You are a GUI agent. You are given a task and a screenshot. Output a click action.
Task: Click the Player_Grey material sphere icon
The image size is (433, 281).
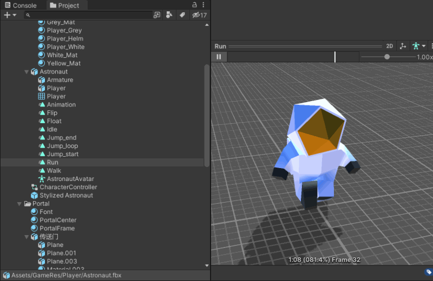tap(42, 30)
